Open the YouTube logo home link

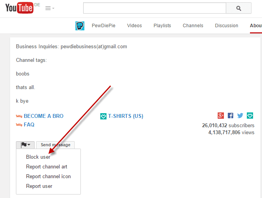click(x=19, y=8)
